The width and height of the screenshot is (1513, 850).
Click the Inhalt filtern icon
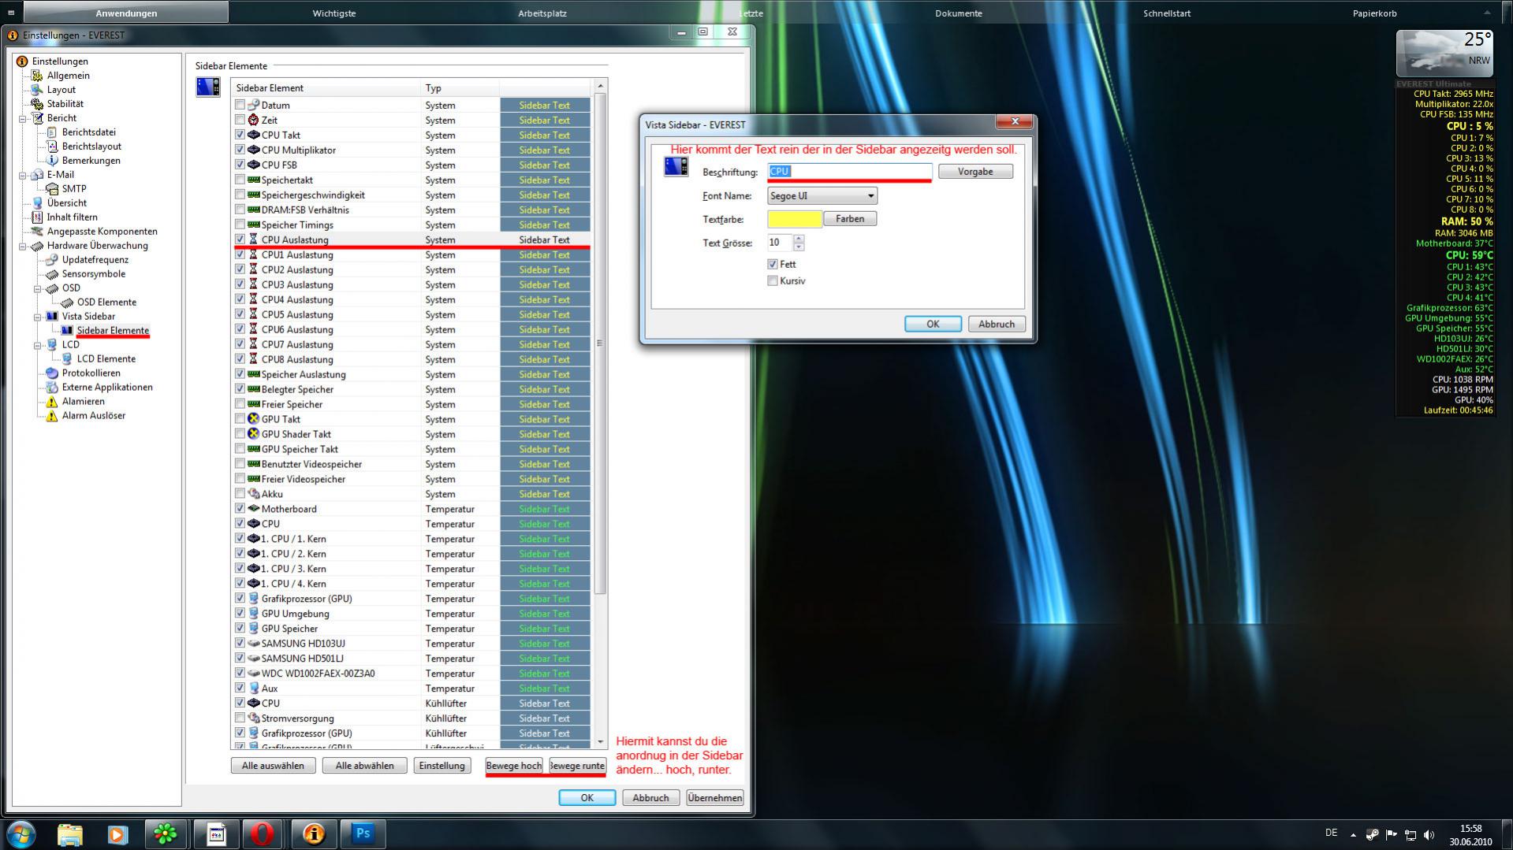[36, 217]
